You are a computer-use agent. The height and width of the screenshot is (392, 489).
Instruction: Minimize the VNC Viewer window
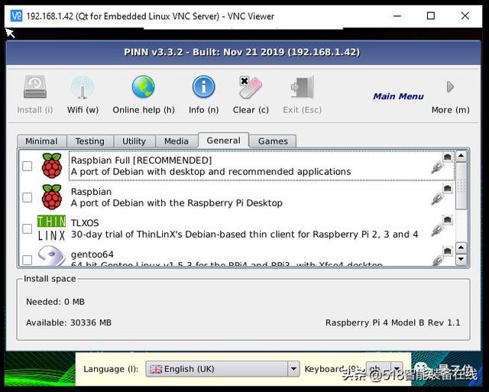click(397, 15)
